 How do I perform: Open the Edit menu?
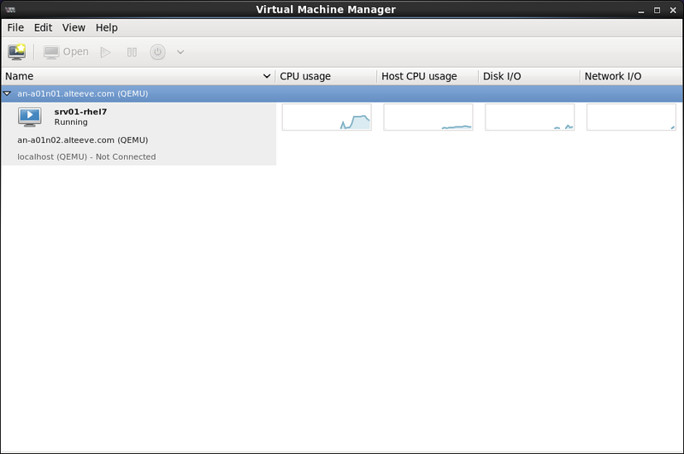pos(43,27)
